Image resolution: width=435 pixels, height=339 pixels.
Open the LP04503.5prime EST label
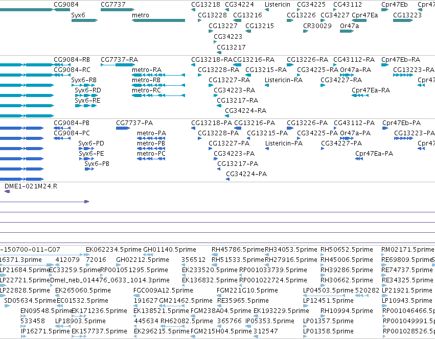329,290
